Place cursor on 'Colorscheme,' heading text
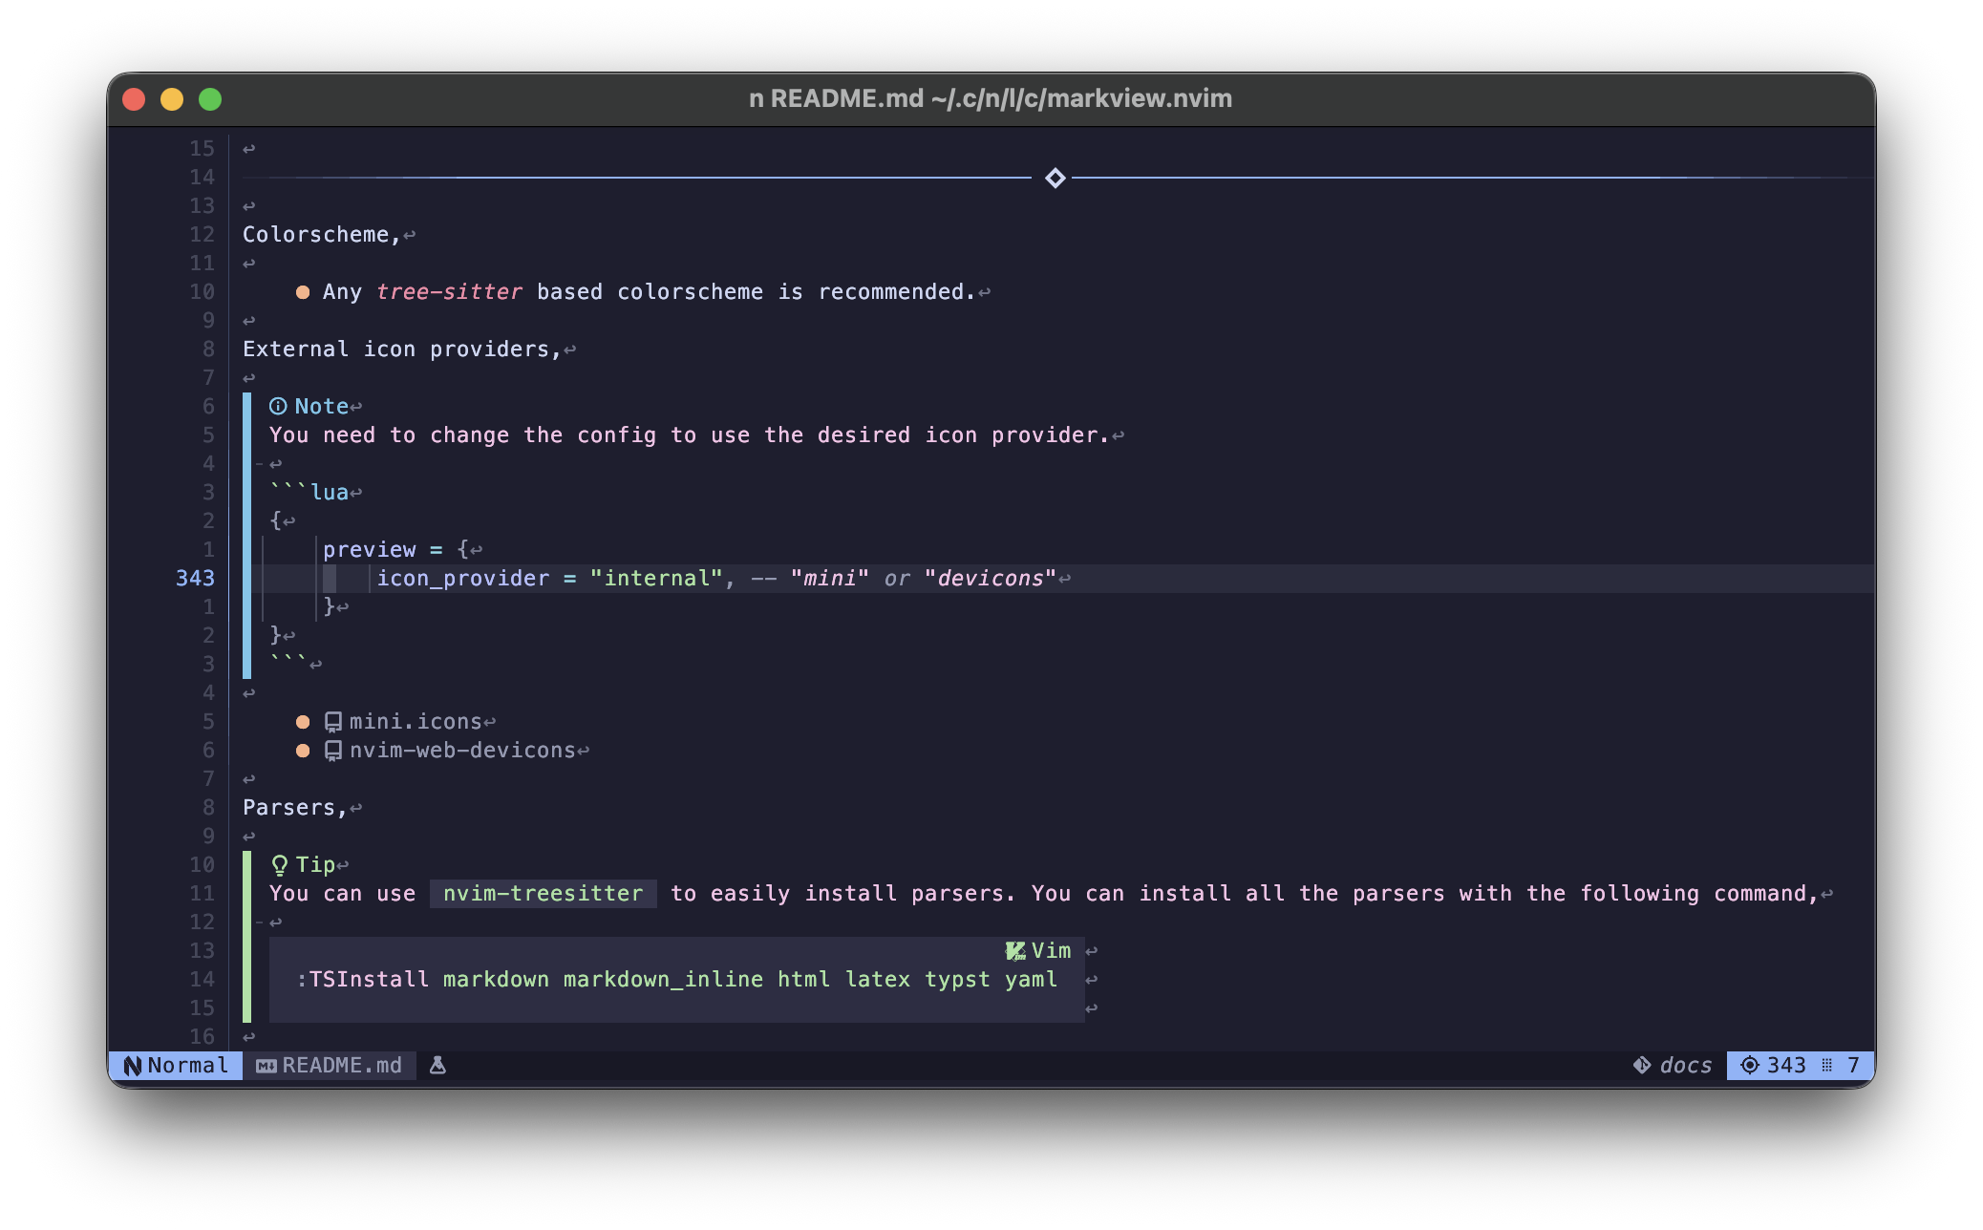 [x=322, y=235]
